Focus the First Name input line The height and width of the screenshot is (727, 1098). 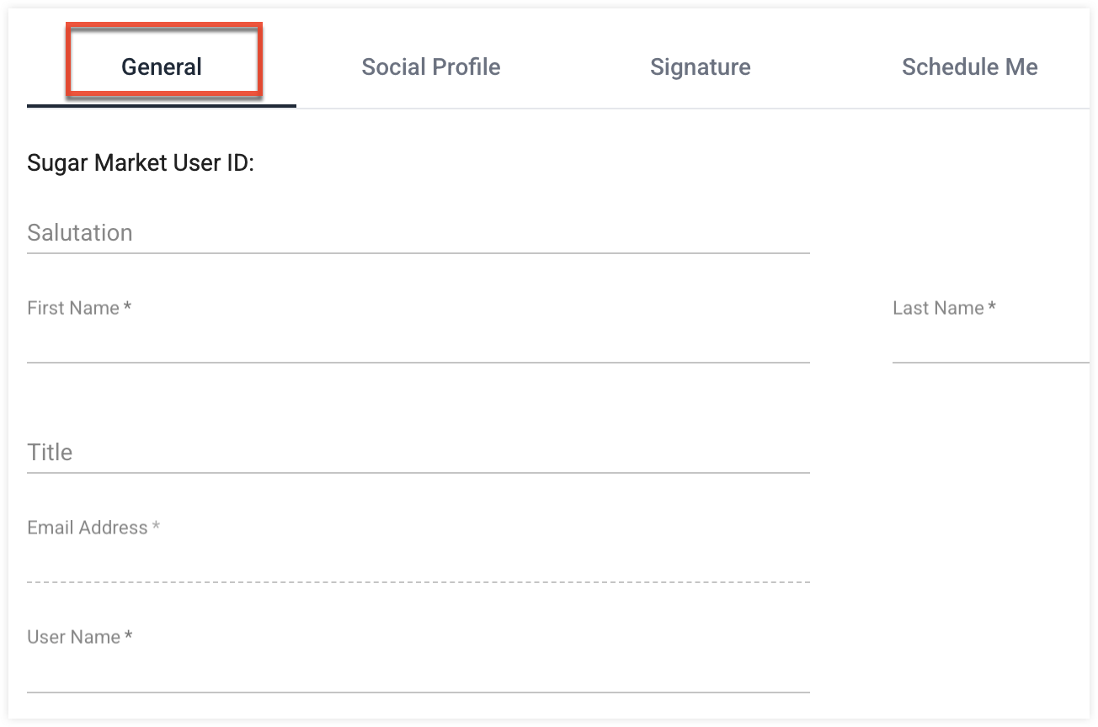(x=418, y=345)
